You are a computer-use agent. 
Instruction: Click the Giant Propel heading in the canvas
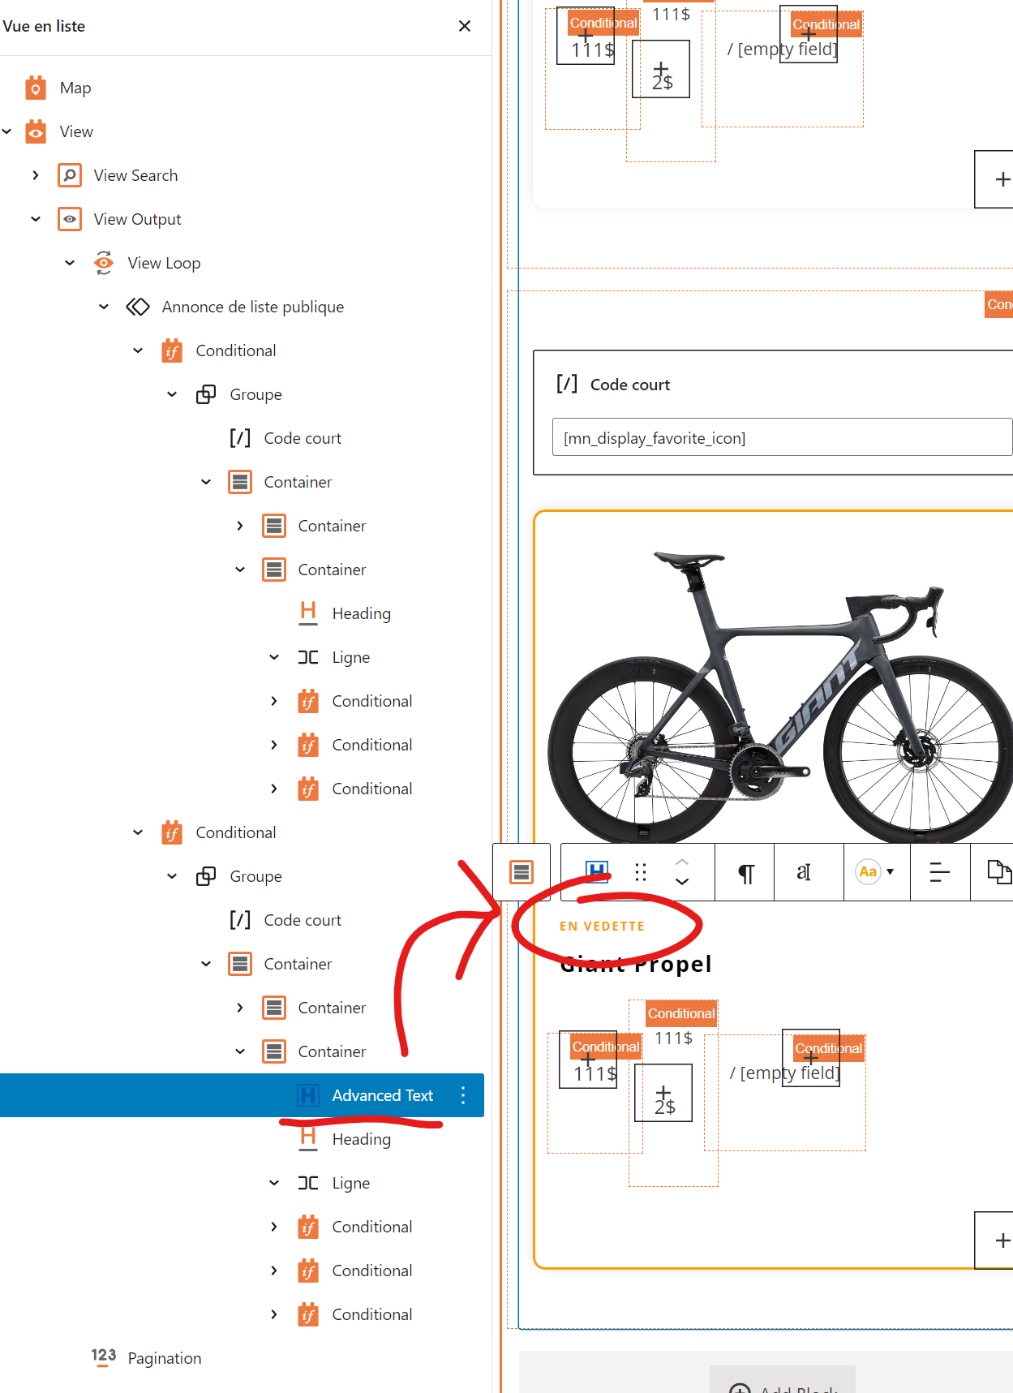(x=636, y=964)
